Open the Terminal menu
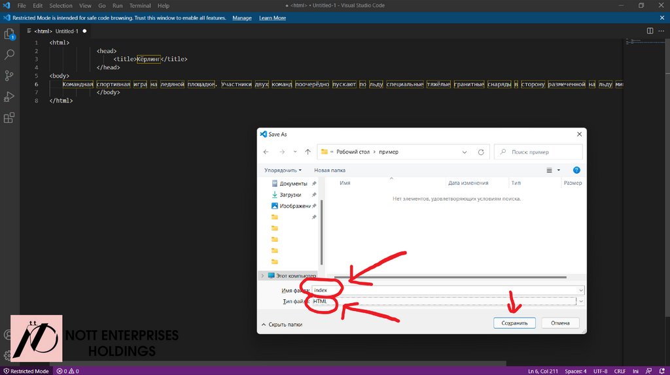This screenshot has width=670, height=375. (x=139, y=6)
